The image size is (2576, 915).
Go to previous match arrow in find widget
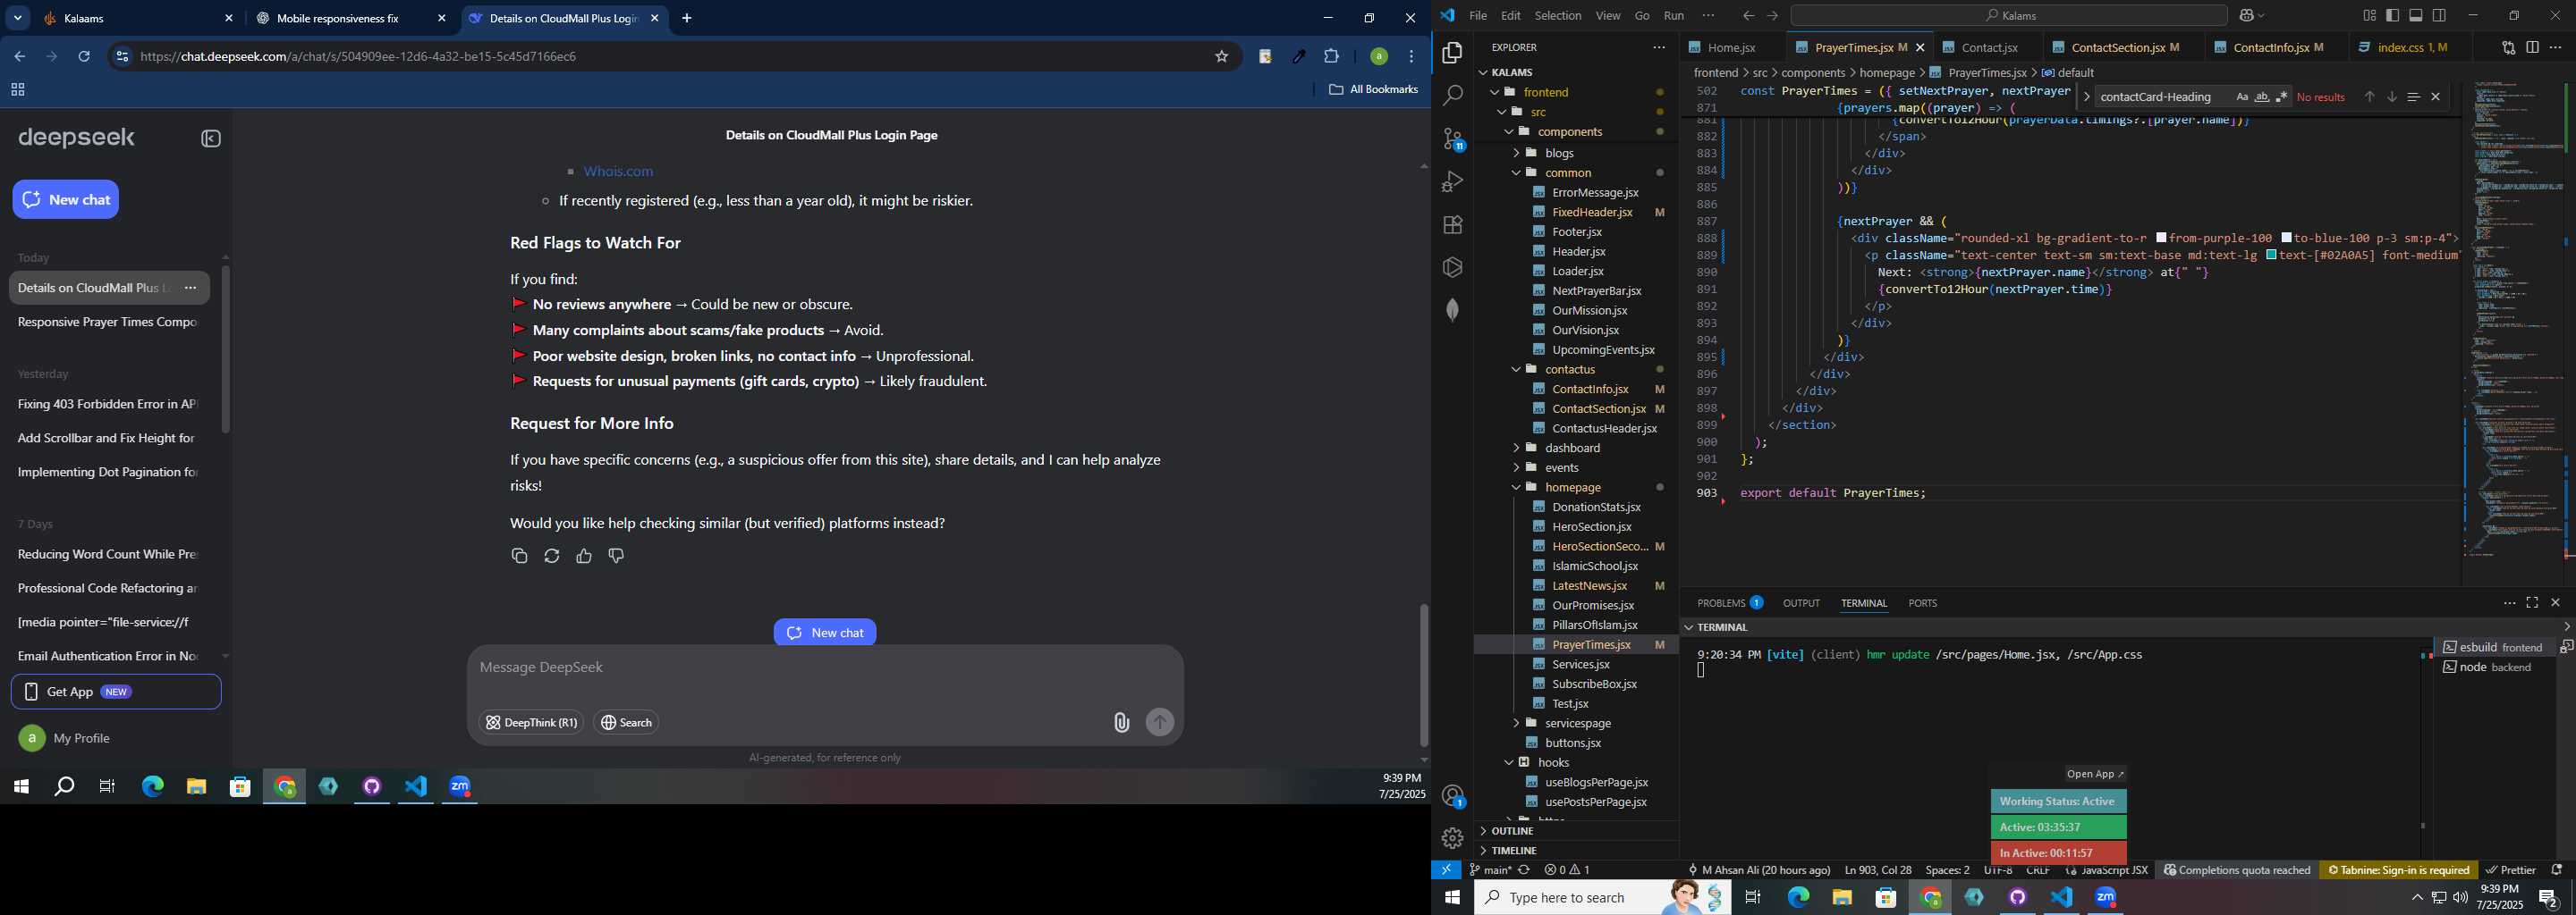[2369, 97]
